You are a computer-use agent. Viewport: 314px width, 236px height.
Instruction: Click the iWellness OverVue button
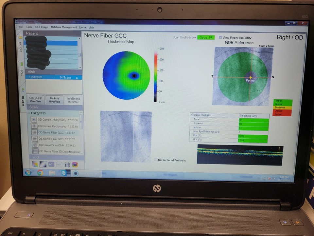click(73, 100)
